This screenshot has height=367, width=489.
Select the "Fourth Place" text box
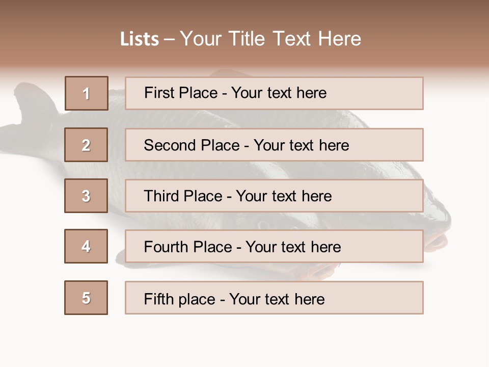point(274,246)
